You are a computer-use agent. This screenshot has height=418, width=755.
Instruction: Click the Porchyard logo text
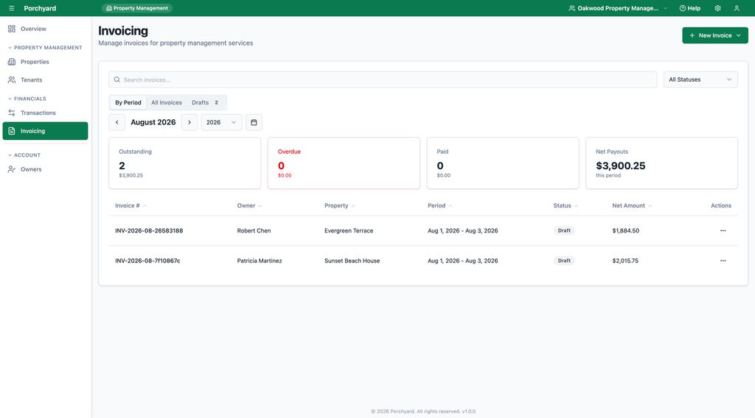[40, 8]
